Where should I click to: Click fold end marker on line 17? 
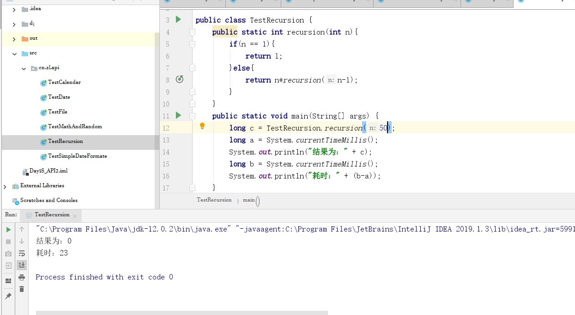192,187
